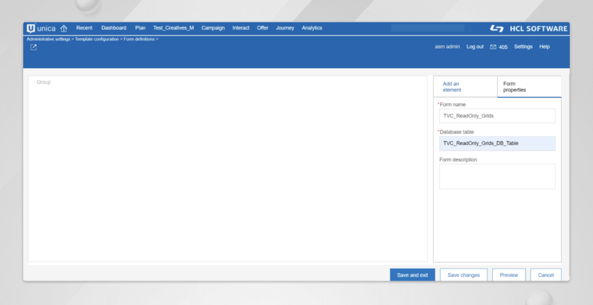The width and height of the screenshot is (593, 305).
Task: Open the Test_Creatives_M menu
Action: [x=173, y=28]
